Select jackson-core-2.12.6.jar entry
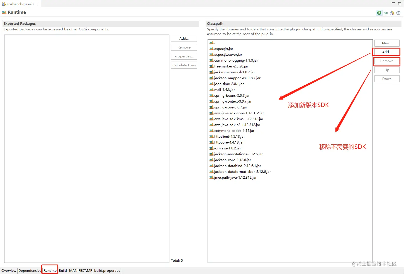This screenshot has height=274, width=404. (x=230, y=160)
